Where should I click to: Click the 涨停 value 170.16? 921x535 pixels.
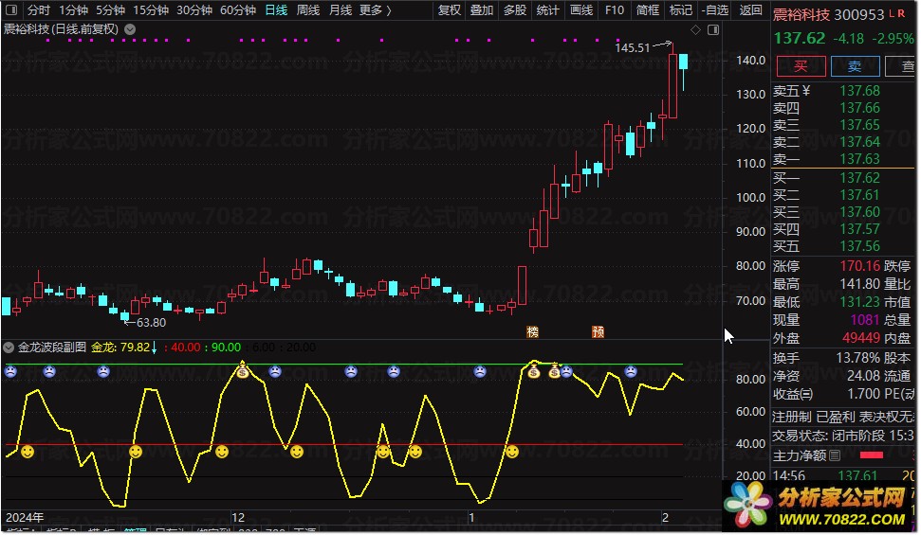pyautogui.click(x=860, y=266)
